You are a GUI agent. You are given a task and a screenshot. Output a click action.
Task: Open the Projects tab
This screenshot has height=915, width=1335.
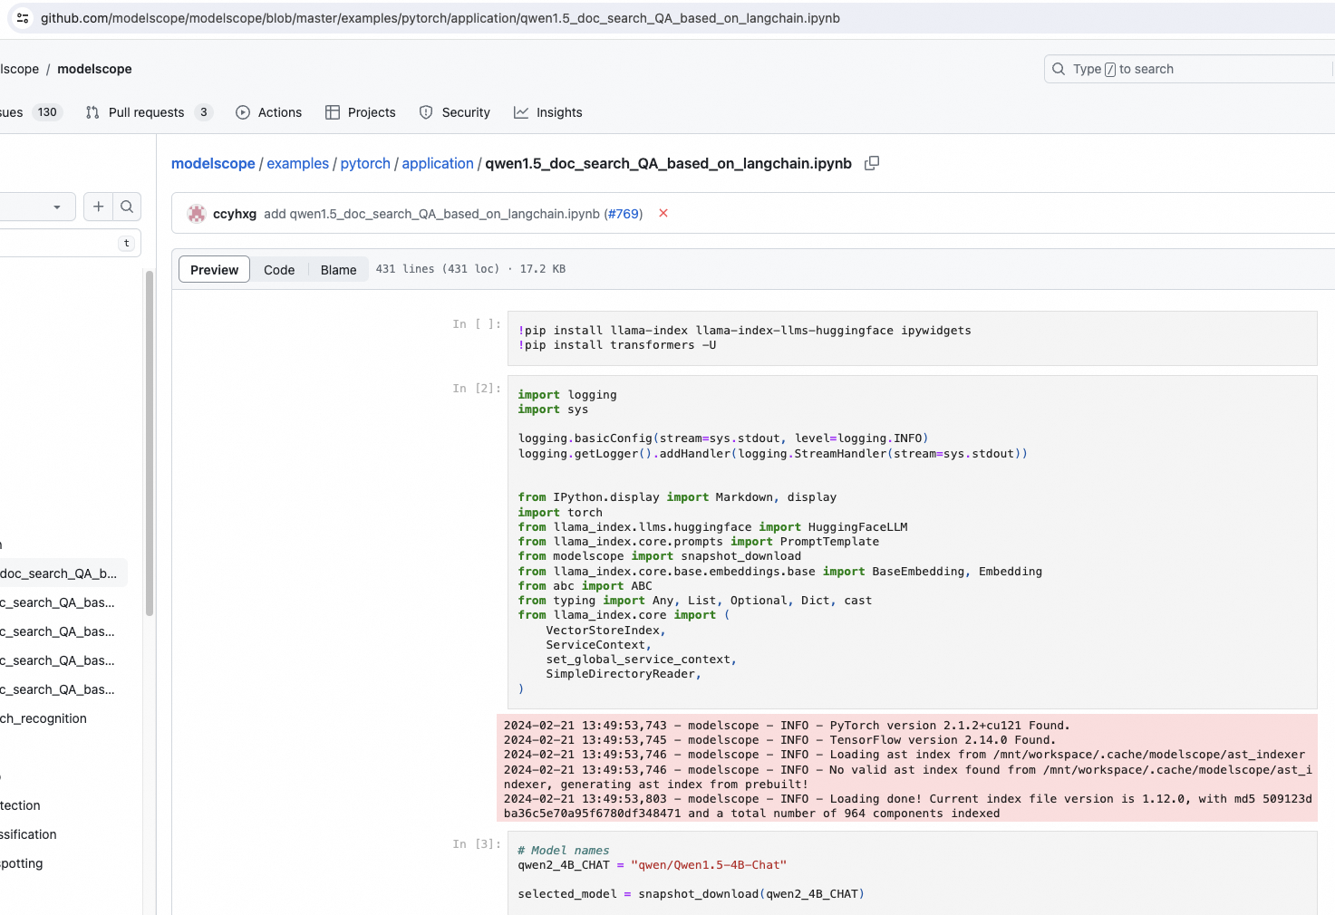pyautogui.click(x=361, y=112)
